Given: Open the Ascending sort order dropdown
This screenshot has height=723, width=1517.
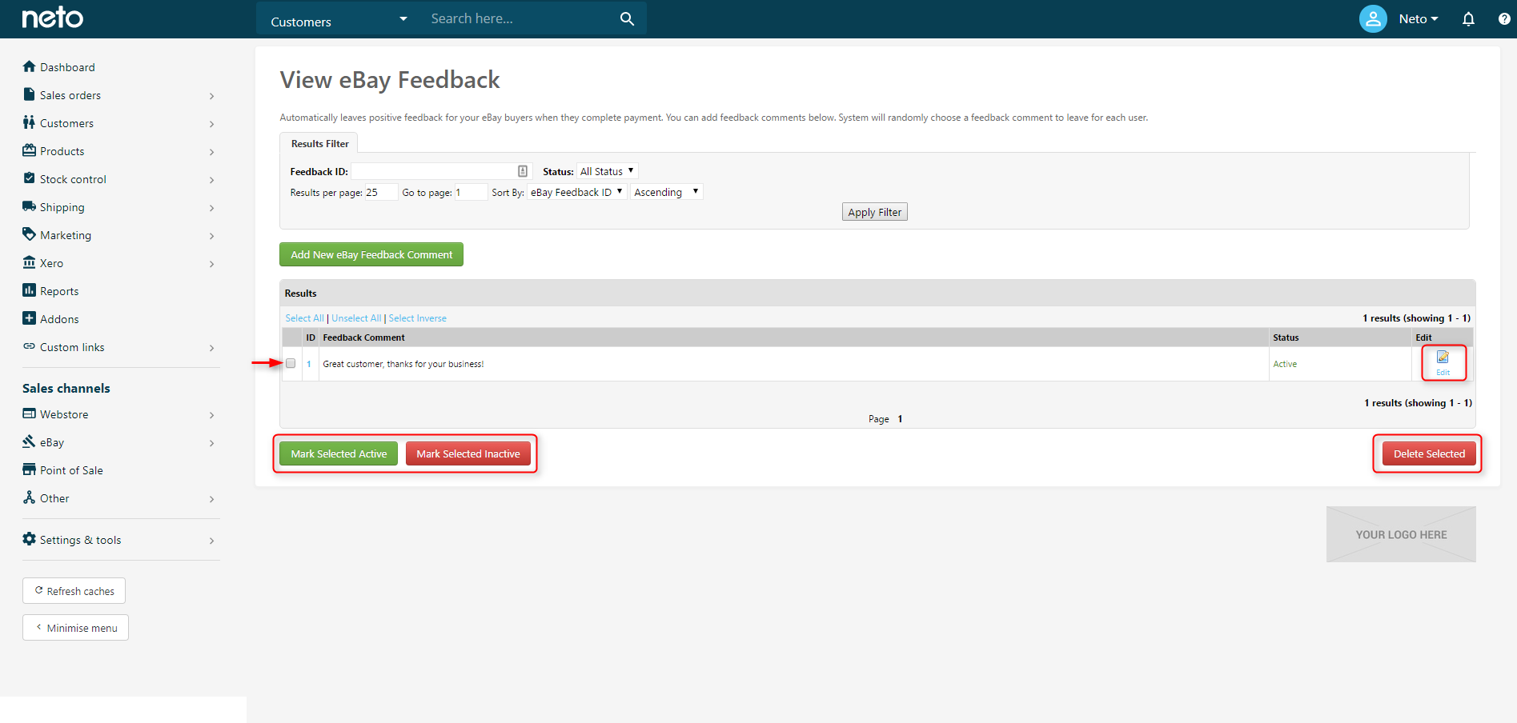Looking at the screenshot, I should pyautogui.click(x=667, y=192).
